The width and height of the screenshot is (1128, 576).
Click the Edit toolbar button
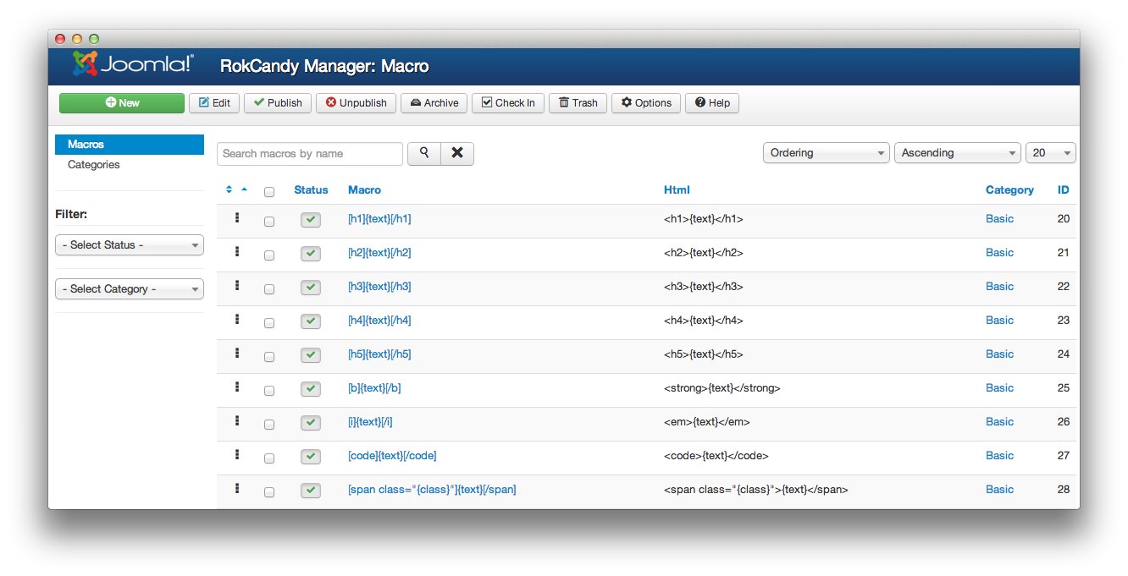(x=214, y=103)
